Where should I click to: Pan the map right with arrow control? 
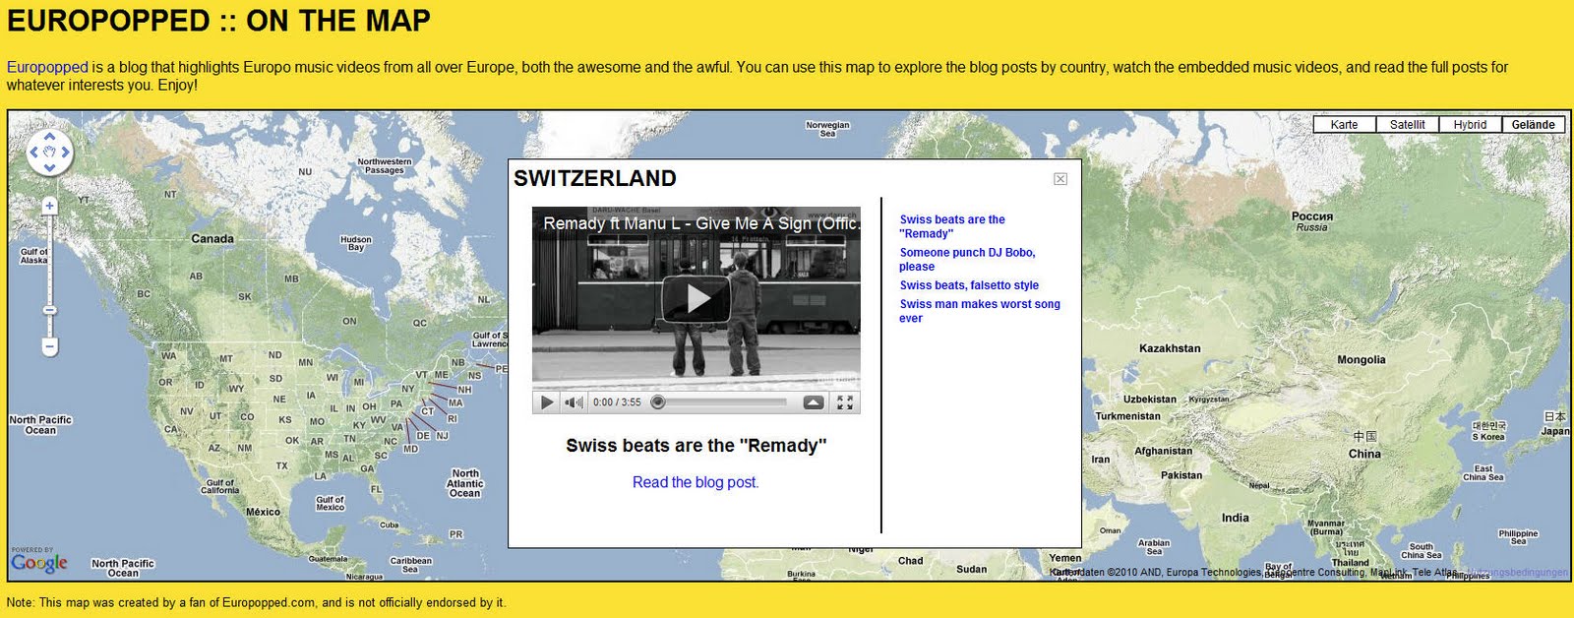[65, 153]
